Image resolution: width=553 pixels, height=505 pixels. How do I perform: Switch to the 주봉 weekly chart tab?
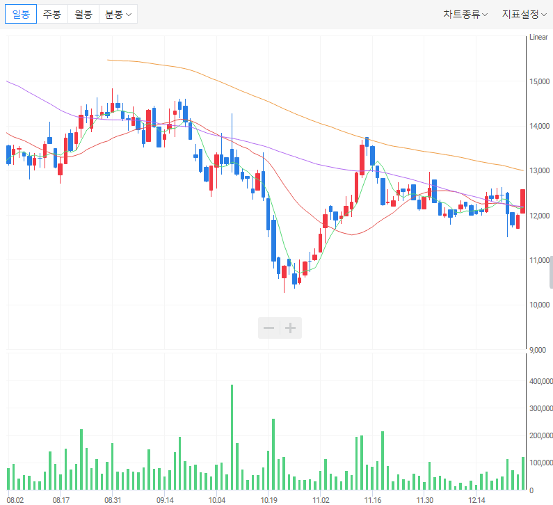click(52, 14)
